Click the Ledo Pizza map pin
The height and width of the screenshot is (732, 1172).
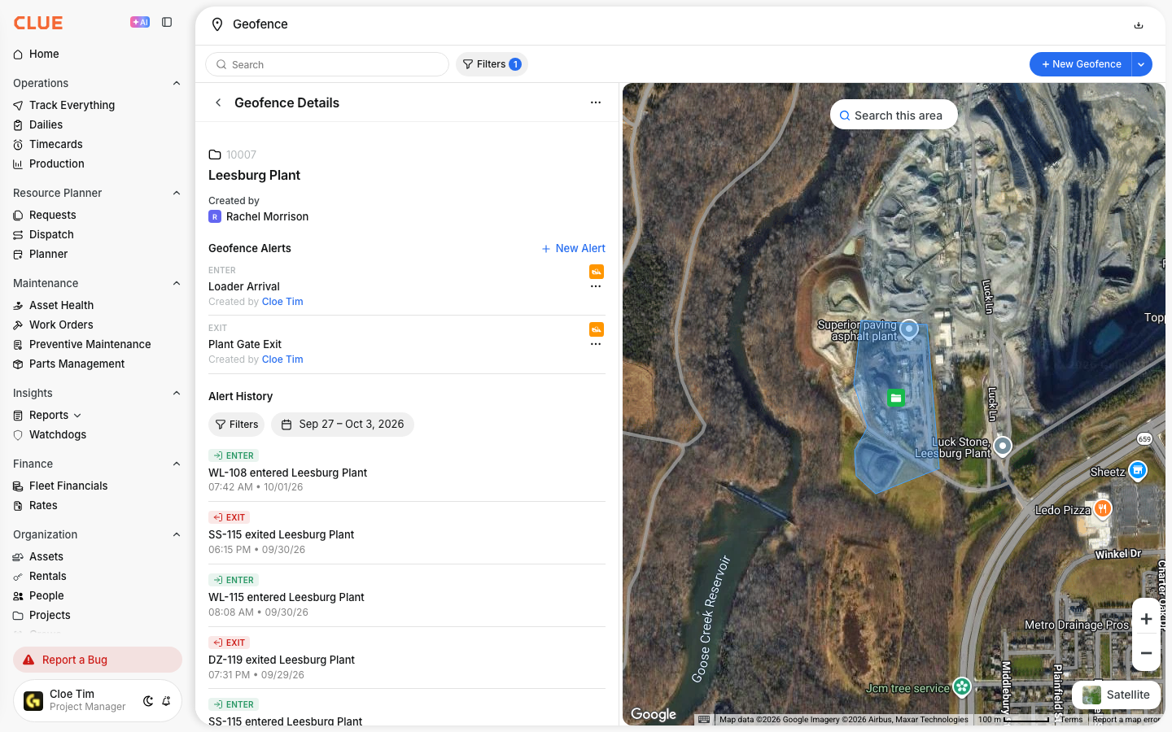1103,509
